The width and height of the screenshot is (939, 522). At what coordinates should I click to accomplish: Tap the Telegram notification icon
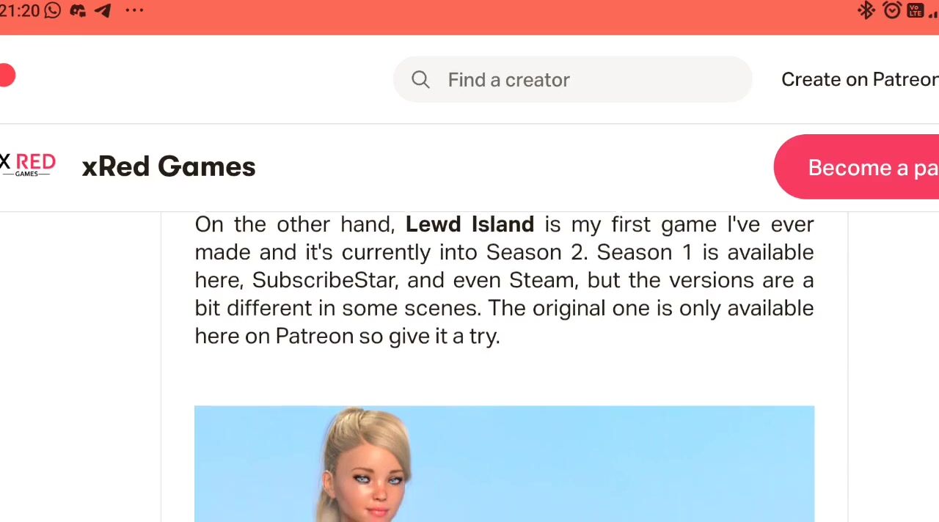[x=103, y=10]
